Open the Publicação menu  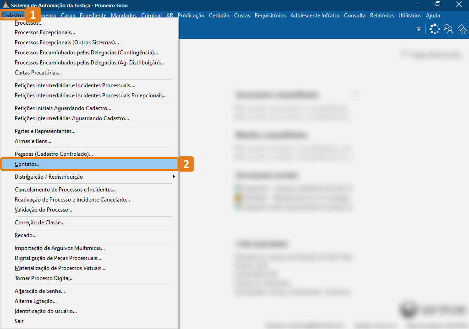tap(191, 16)
